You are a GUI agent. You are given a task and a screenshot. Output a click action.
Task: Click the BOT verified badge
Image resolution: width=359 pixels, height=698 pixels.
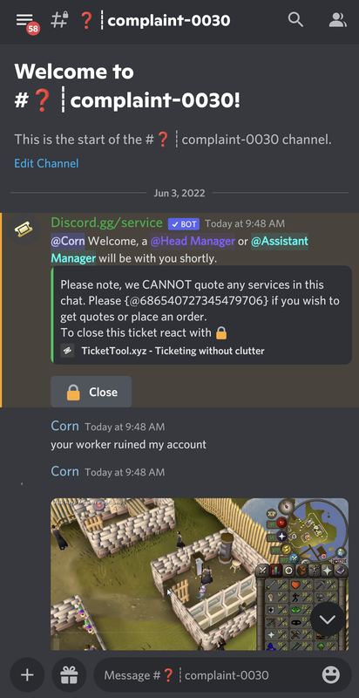click(184, 224)
